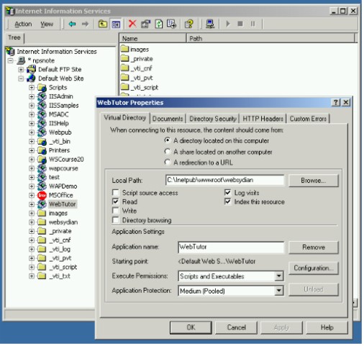Viewport: 364px width, 346px height.
Task: Click the Pause item toolbar icon
Action: (252, 24)
